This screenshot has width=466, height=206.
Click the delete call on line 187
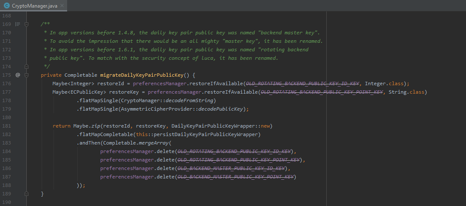[166, 177]
